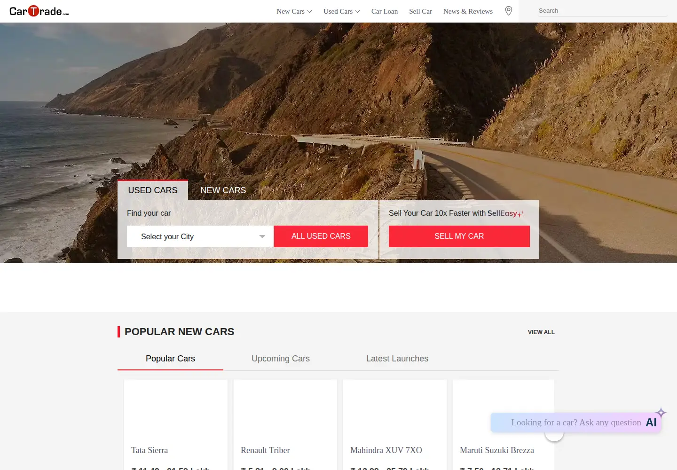Switch to the NEW CARS tab
Image resolution: width=677 pixels, height=470 pixels.
[223, 190]
